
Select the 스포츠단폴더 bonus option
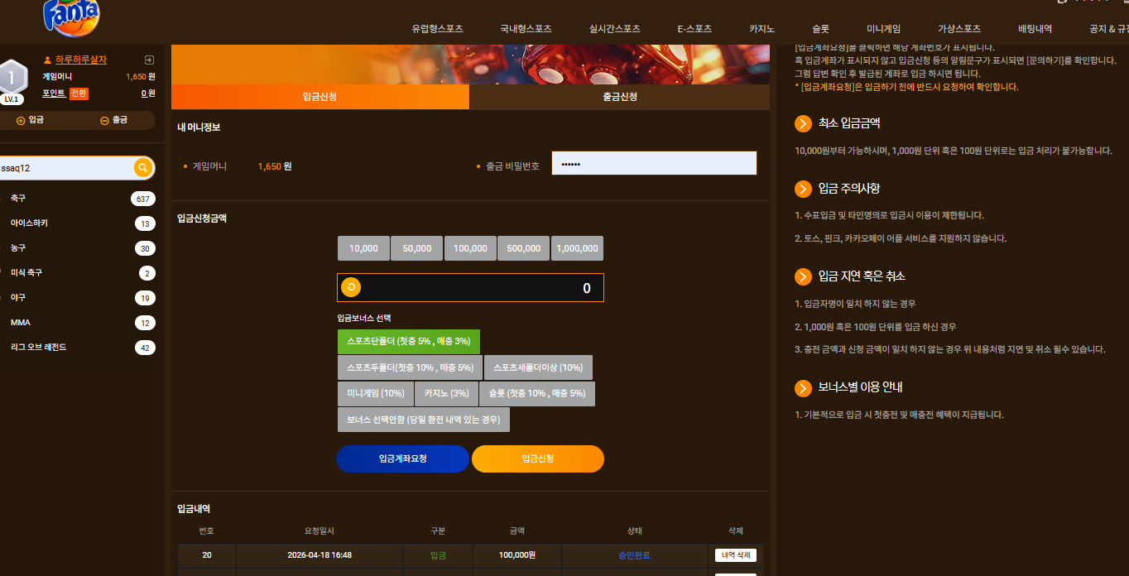tap(409, 342)
